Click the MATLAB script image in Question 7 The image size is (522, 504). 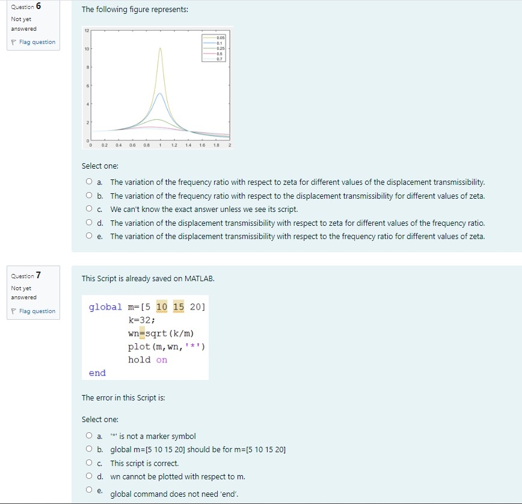[145, 337]
